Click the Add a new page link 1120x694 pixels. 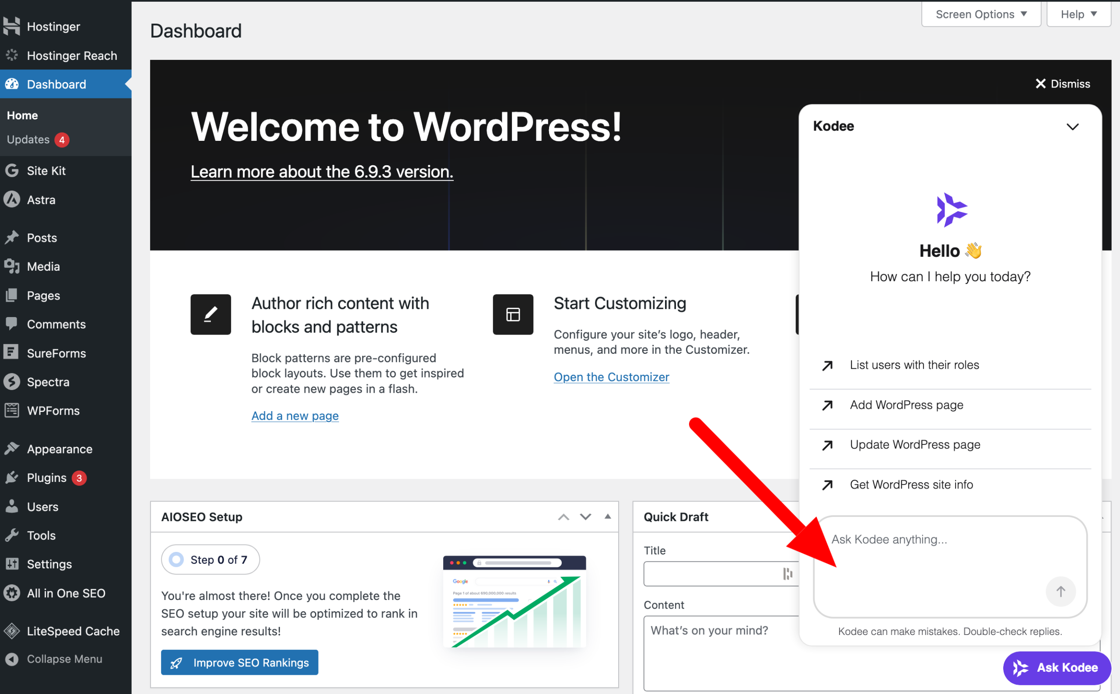(295, 415)
